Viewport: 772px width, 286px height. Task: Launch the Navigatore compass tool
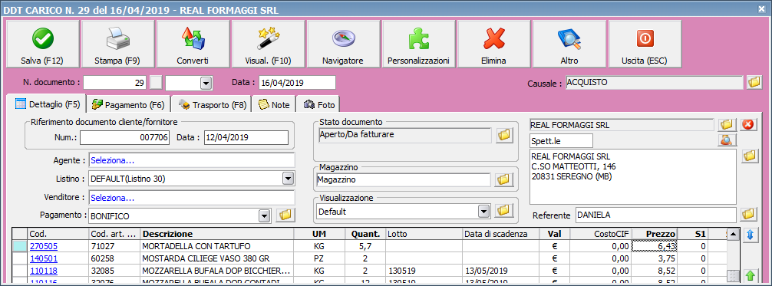pyautogui.click(x=343, y=44)
